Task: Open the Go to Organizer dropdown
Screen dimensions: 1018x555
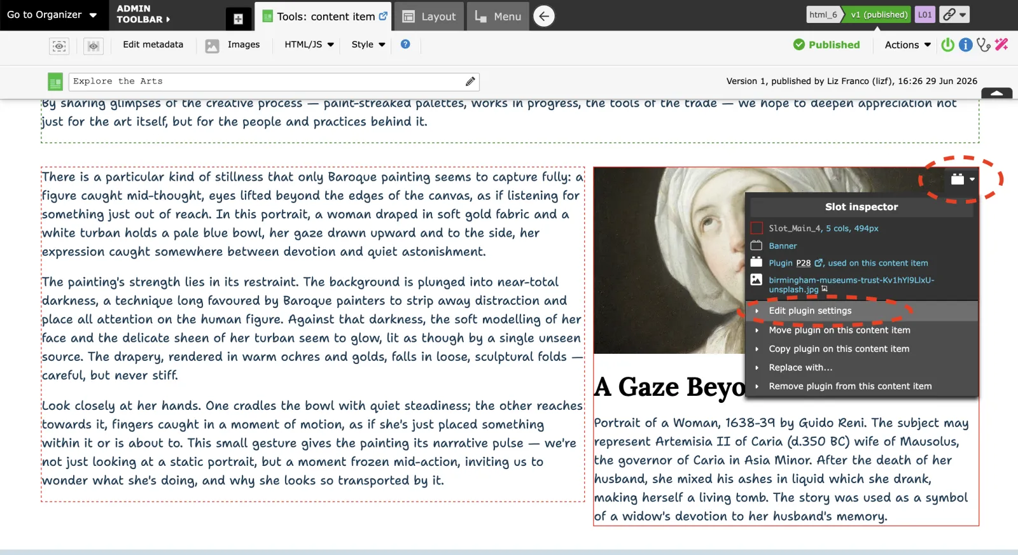Action: tap(52, 15)
